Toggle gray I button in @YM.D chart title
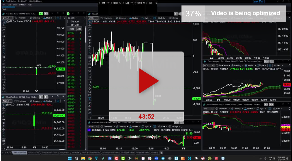 click(46, 14)
